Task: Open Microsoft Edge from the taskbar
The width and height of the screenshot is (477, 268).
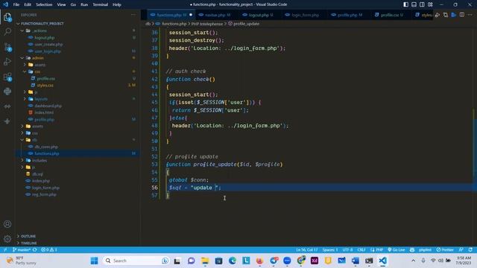Action: tap(233, 261)
